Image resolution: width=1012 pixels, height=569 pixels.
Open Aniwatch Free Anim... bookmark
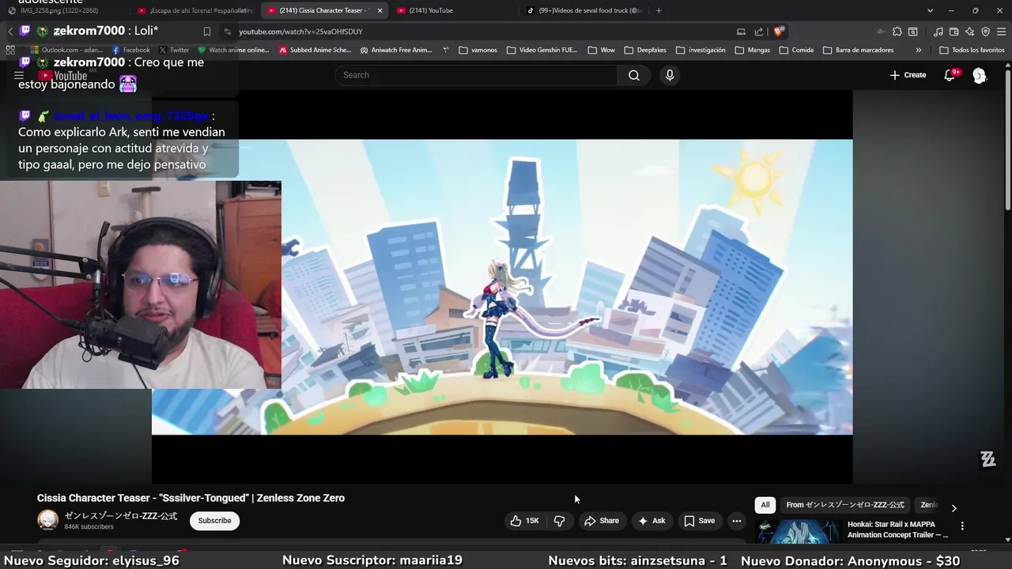(x=396, y=50)
